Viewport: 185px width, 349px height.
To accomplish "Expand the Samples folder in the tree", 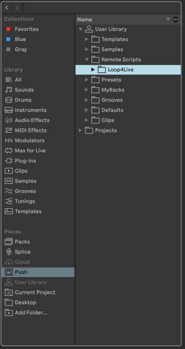I will pyautogui.click(x=86, y=50).
